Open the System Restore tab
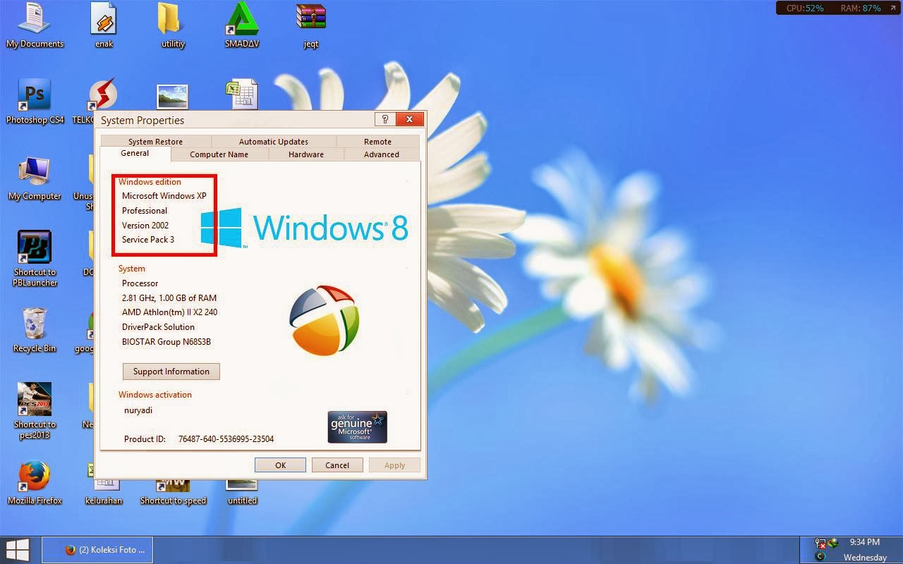 tap(154, 141)
